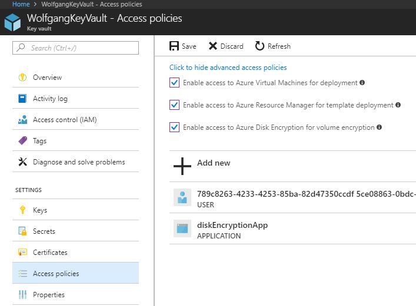This screenshot has height=306, width=416.
Task: Click the purple Tags icon
Action: pyautogui.click(x=22, y=140)
